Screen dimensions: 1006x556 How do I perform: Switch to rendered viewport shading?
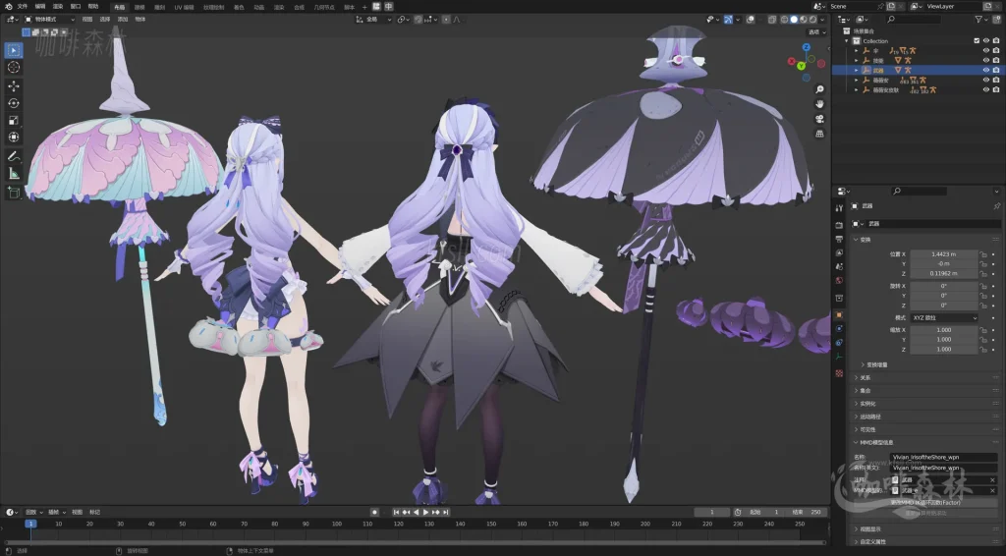tap(812, 20)
